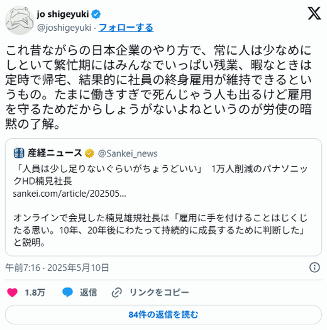The width and height of the screenshot is (327, 330).
Task: Click the jo shigeyuki display name
Action: pyautogui.click(x=63, y=14)
